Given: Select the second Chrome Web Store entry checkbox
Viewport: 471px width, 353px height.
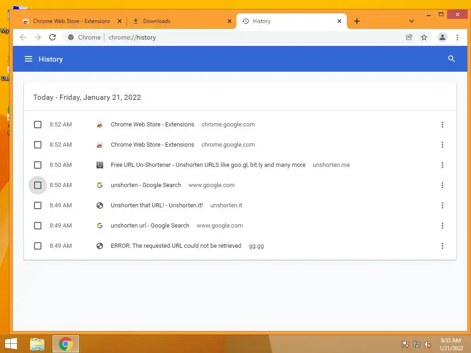Looking at the screenshot, I should point(38,145).
